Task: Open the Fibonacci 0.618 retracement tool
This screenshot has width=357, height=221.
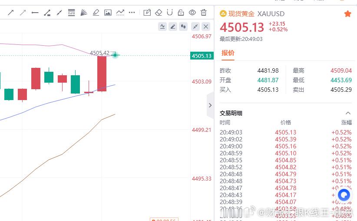Action: point(72,13)
